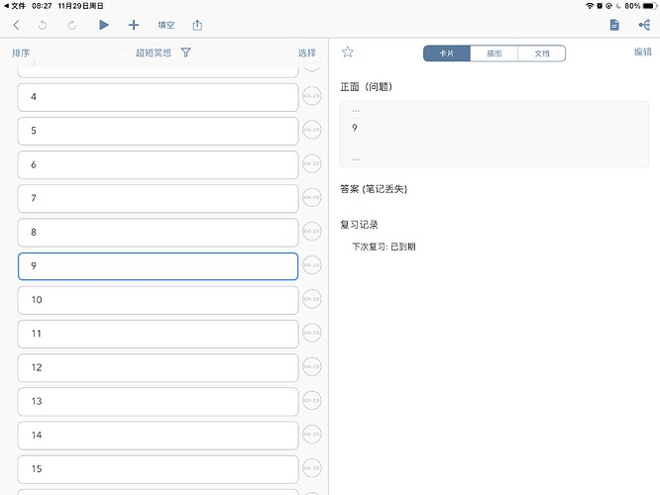This screenshot has width=660, height=495.
Task: Click the 答案 (笔记丢失) answer label
Action: tap(374, 189)
